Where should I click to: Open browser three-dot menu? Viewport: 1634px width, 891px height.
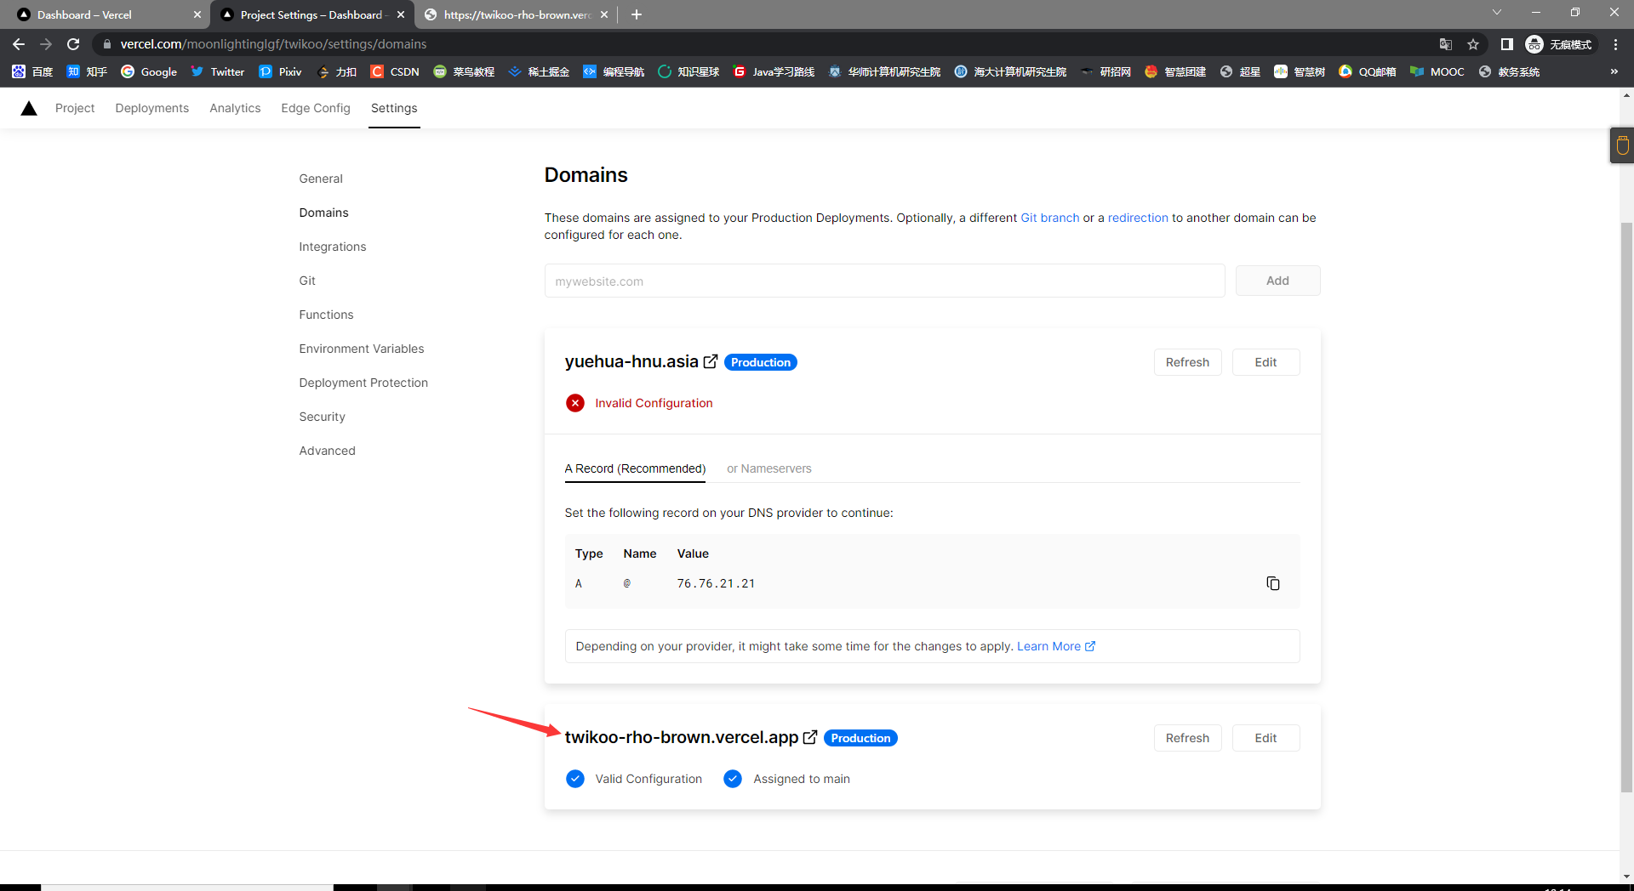1615,44
